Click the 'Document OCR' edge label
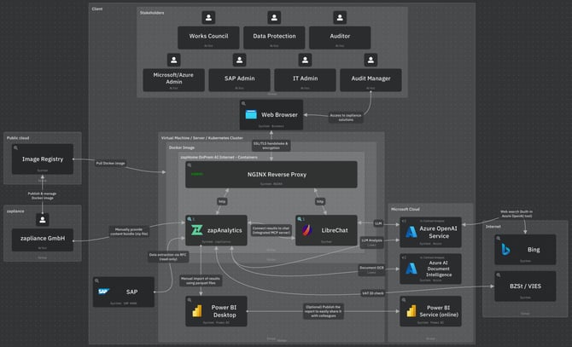This screenshot has width=572, height=347. pos(371,269)
